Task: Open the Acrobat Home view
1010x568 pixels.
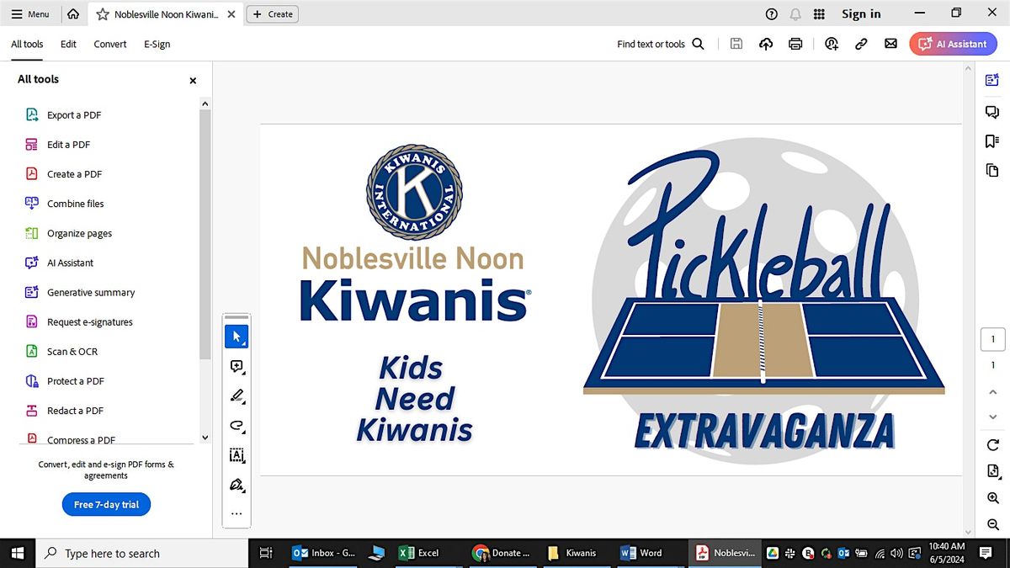Action: point(73,14)
